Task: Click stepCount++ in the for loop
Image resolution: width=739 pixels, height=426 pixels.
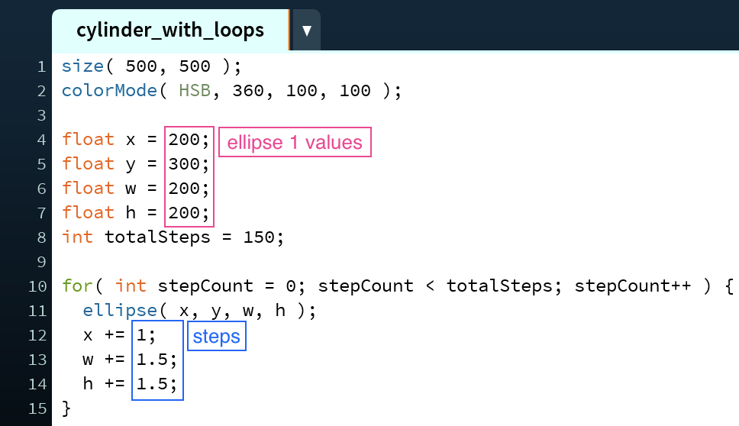Action: [x=633, y=286]
